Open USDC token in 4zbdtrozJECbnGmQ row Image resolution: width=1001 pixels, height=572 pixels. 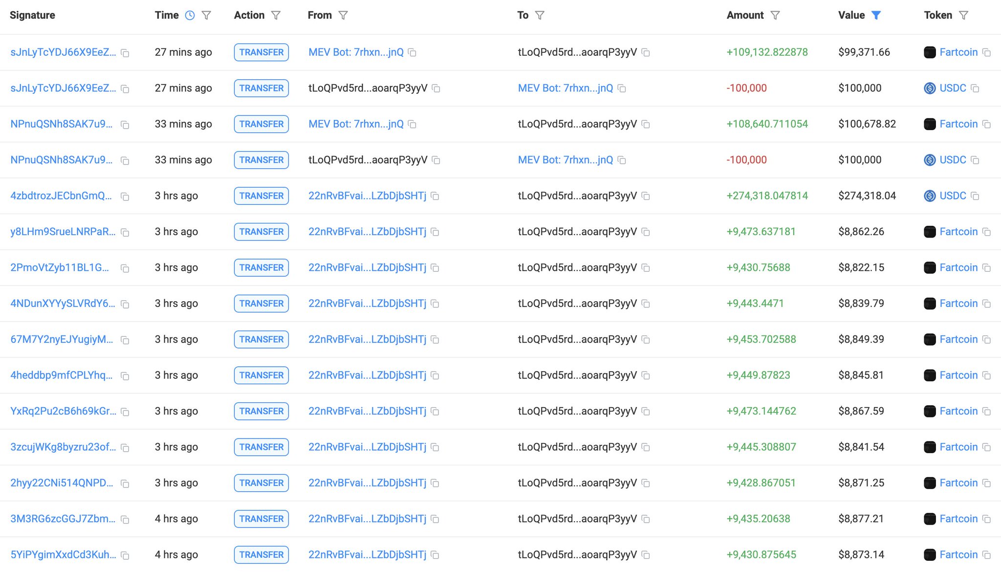pyautogui.click(x=953, y=196)
